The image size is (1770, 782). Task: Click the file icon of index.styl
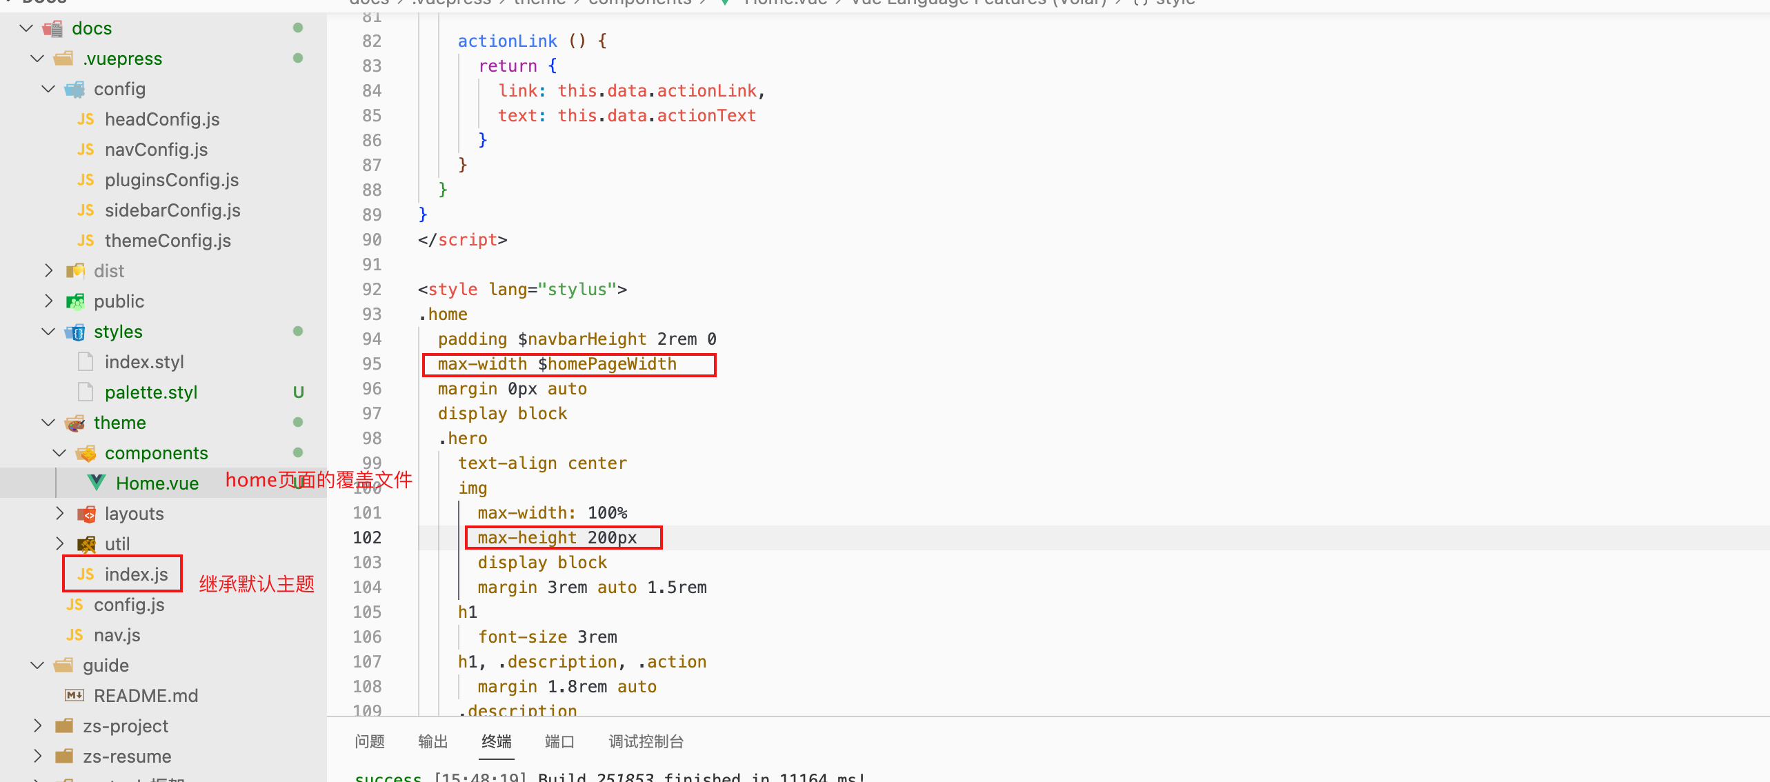pyautogui.click(x=86, y=362)
